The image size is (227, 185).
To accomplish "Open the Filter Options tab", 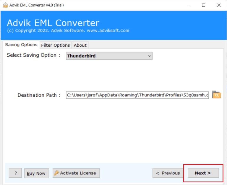I will 56,45.
